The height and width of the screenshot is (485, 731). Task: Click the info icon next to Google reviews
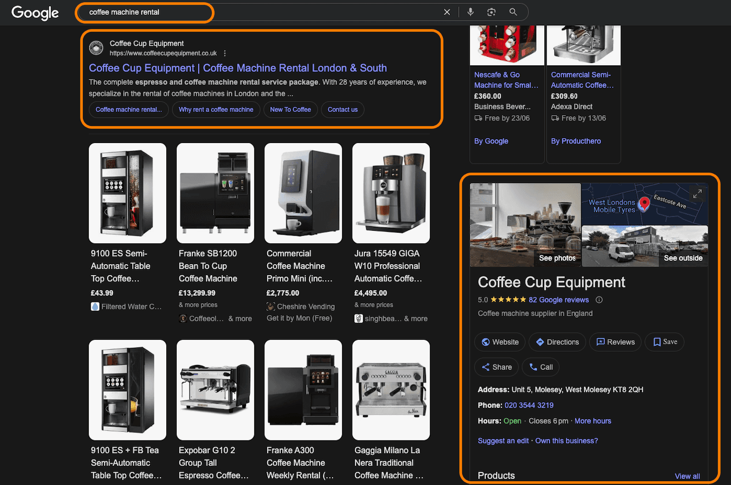pos(599,300)
